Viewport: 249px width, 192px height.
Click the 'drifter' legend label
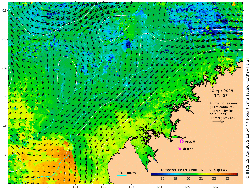(x=188, y=149)
